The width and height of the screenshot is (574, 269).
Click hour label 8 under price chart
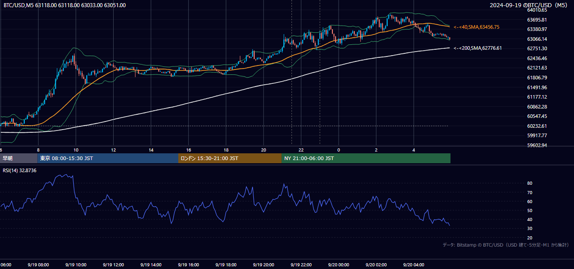point(38,150)
